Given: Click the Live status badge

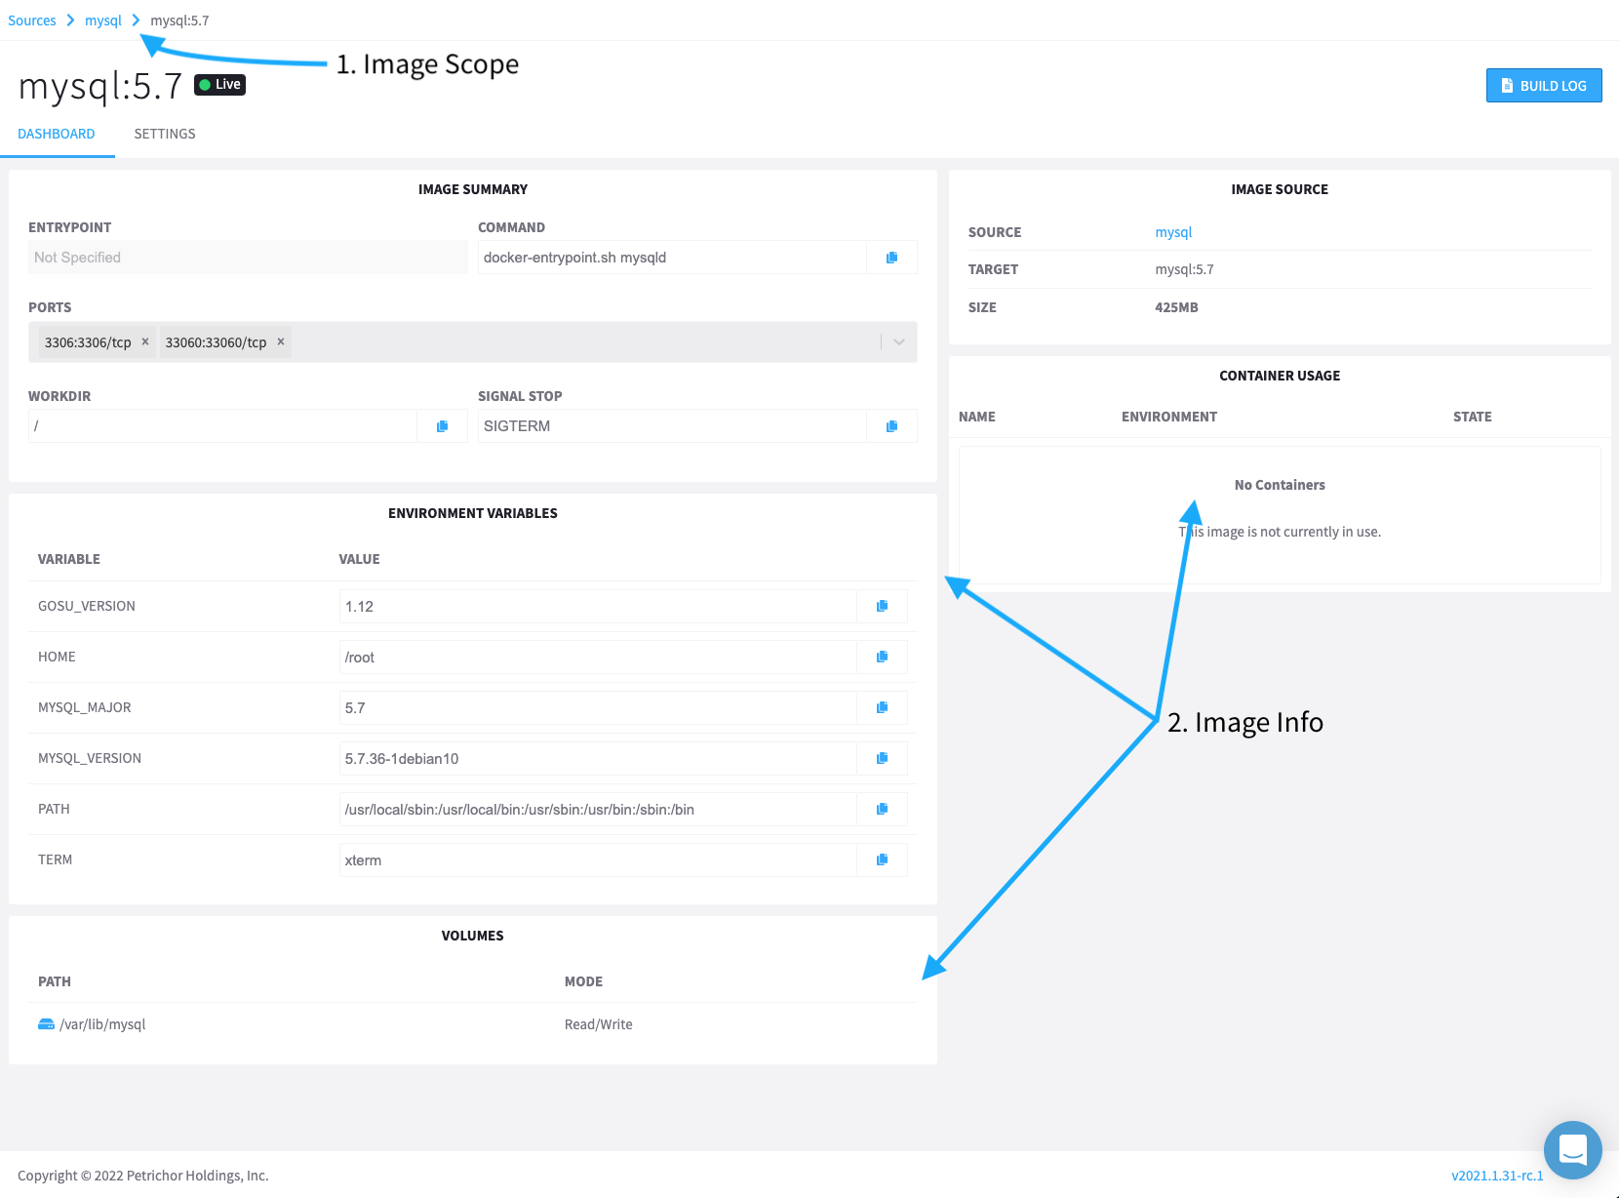Looking at the screenshot, I should tap(219, 85).
